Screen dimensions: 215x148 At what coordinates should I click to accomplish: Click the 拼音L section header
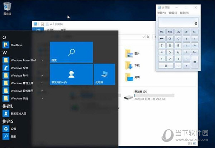tap(8, 106)
